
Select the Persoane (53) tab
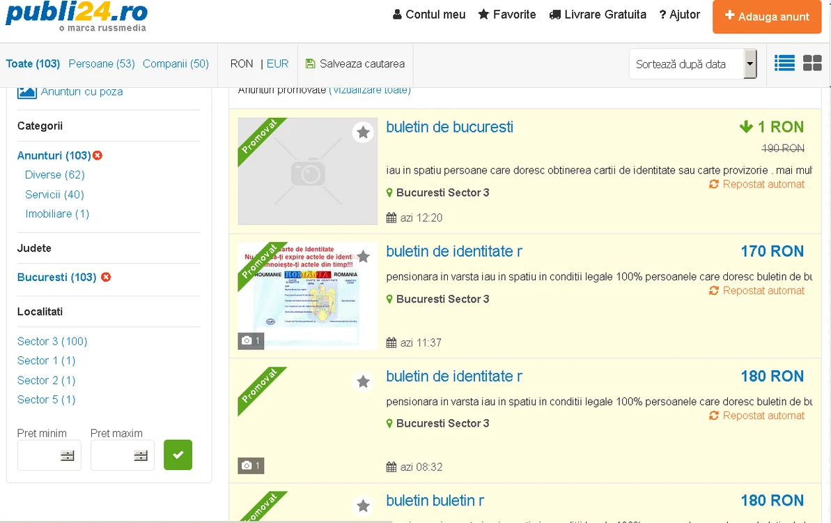pyautogui.click(x=102, y=63)
